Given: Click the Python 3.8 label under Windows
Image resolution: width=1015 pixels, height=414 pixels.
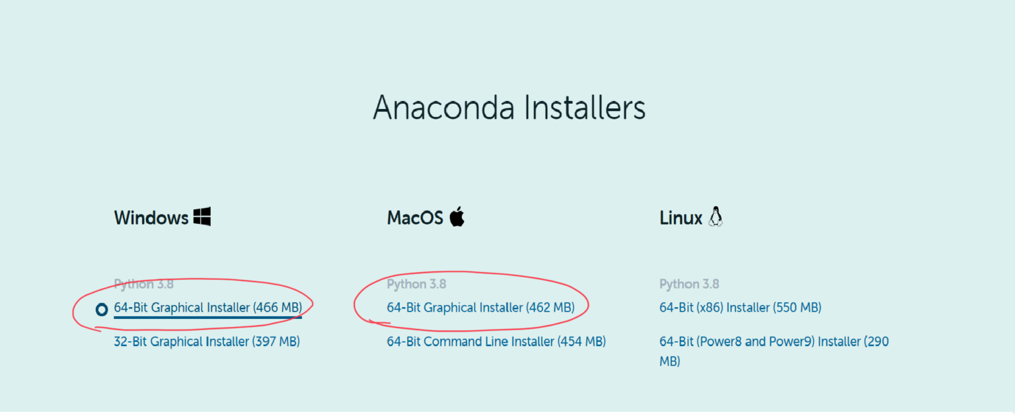Looking at the screenshot, I should [x=143, y=284].
